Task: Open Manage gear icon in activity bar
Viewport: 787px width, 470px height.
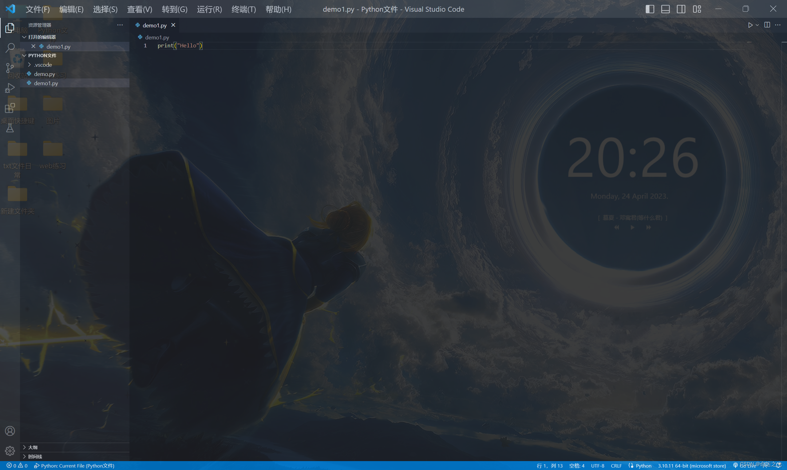Action: click(10, 451)
